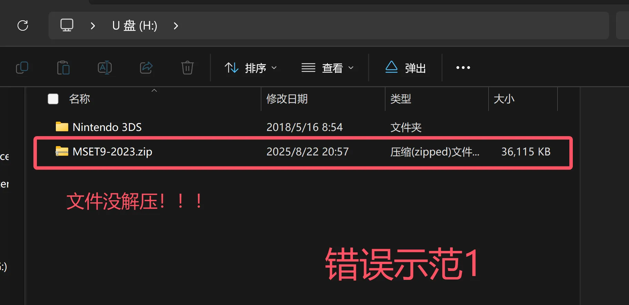Sort by 大小 column header
629x305 pixels.
tap(504, 99)
